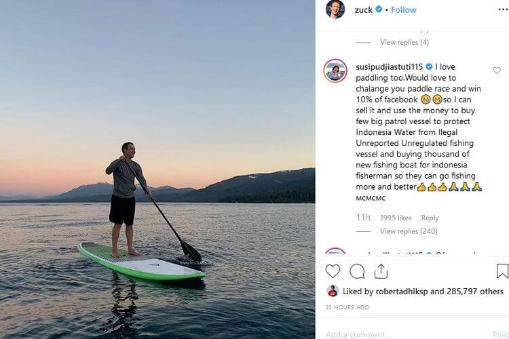Click the small avatar beside Liked by
The height and width of the screenshot is (339, 509).
(333, 291)
